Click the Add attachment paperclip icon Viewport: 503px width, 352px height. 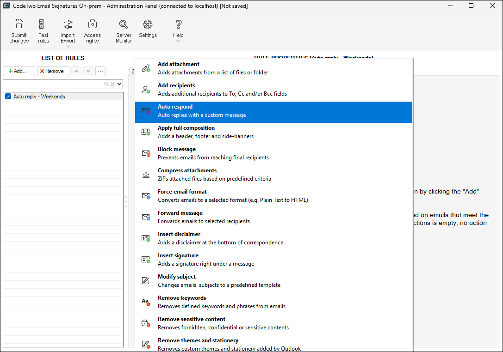point(146,68)
